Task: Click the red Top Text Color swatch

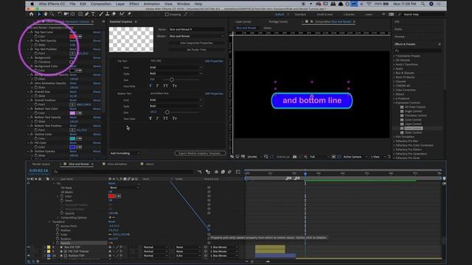Action: coord(72,36)
